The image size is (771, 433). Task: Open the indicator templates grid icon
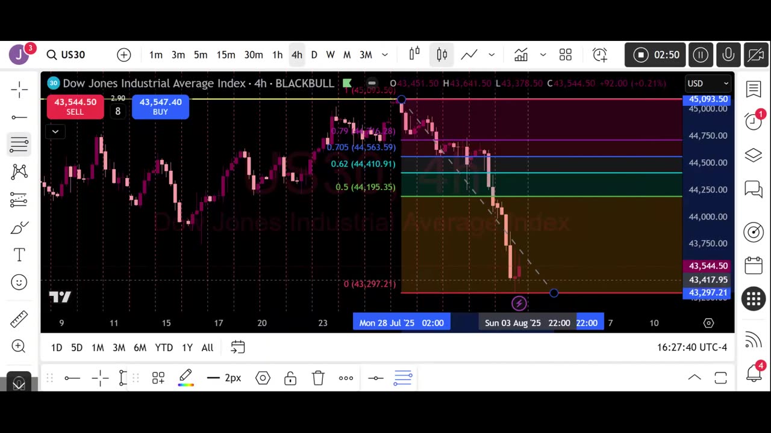pos(565,55)
